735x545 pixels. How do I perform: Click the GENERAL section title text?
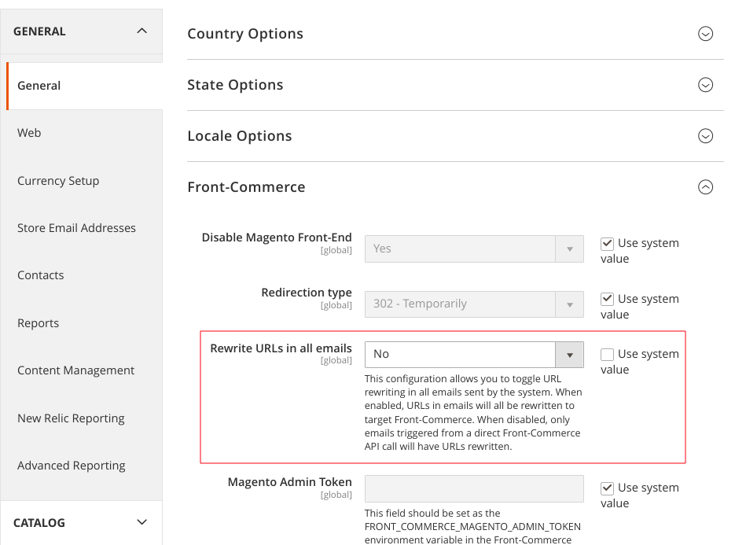click(39, 31)
